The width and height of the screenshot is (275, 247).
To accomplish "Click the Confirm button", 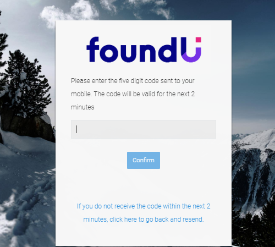I will point(144,160).
